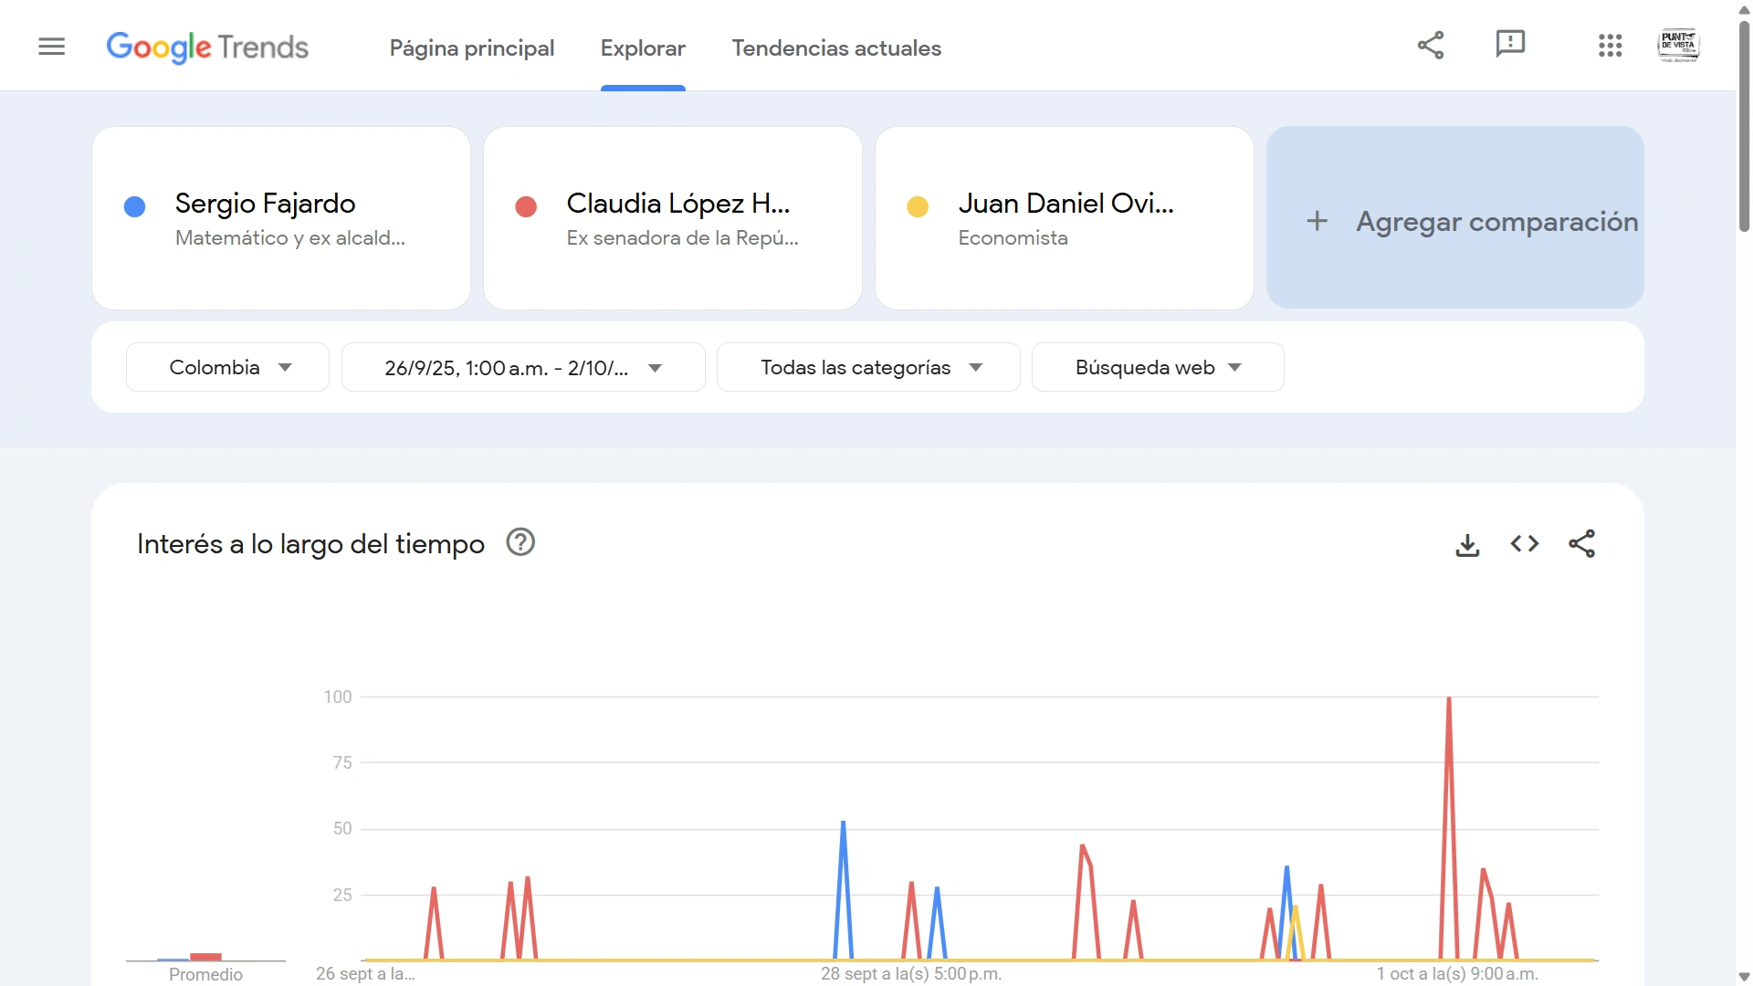This screenshot has width=1753, height=986.
Task: Open the send feedback icon
Action: pos(1510,44)
